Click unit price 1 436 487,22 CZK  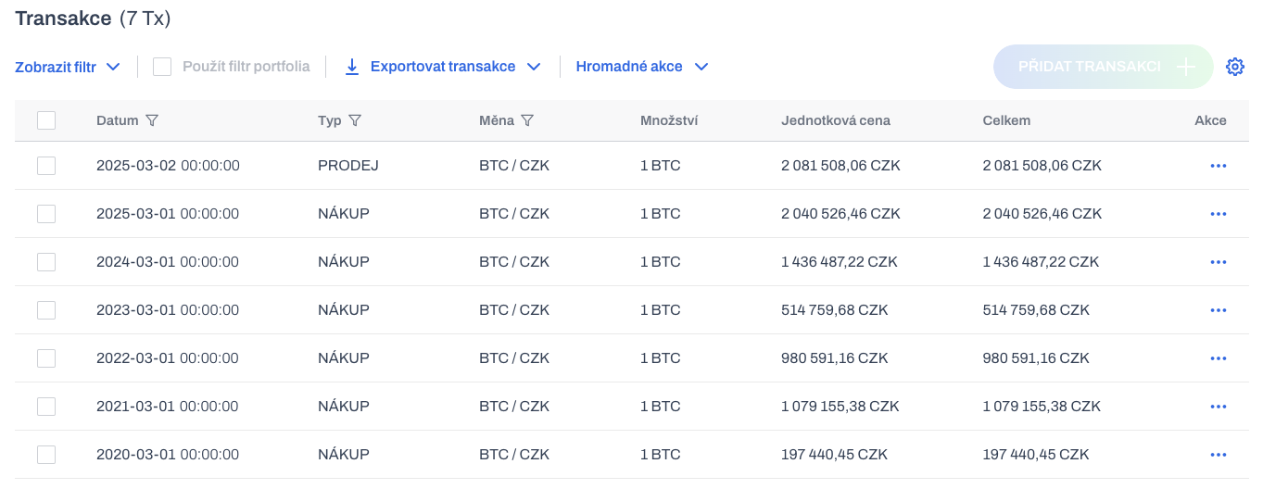[840, 262]
